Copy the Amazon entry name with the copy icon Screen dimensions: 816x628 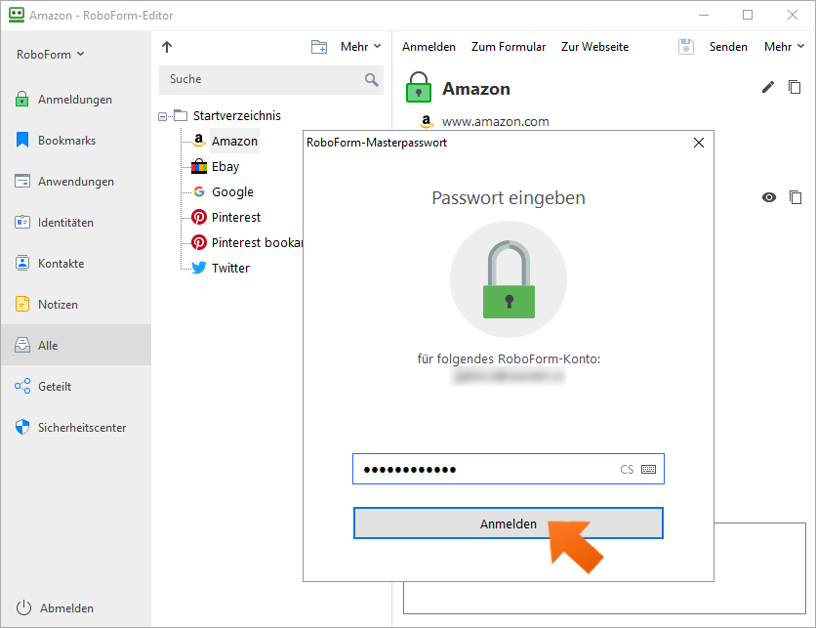point(795,87)
